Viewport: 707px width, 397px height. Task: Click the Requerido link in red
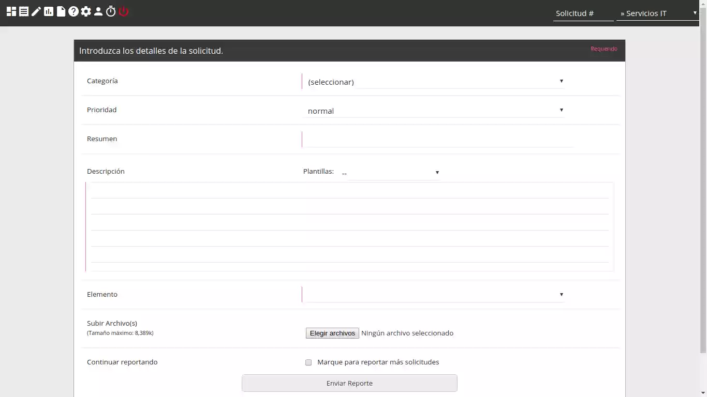[604, 49]
